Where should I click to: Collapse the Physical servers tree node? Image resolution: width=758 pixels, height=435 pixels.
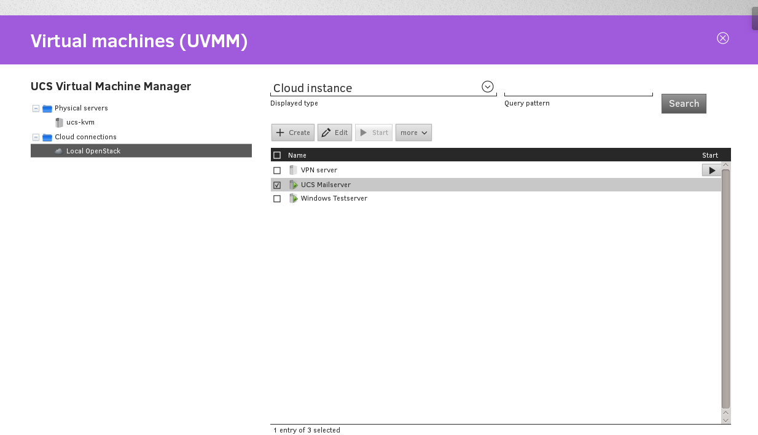pyautogui.click(x=36, y=109)
